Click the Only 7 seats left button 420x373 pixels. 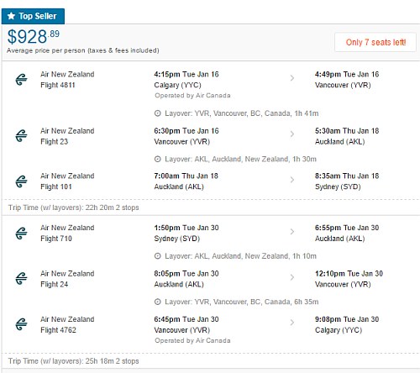pyautogui.click(x=375, y=42)
